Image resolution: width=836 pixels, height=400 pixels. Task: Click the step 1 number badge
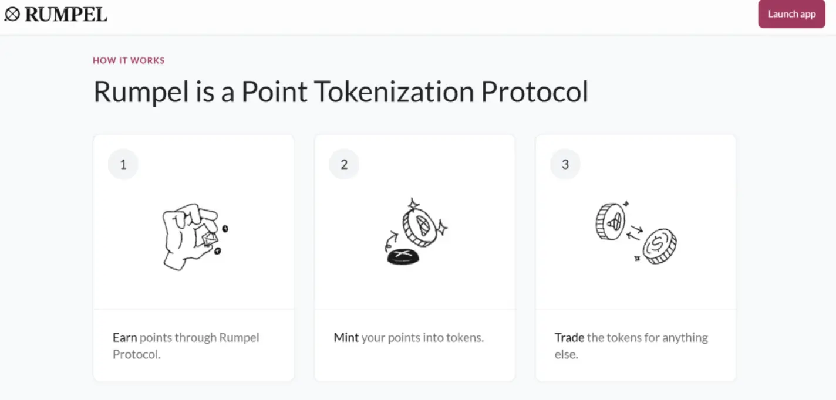123,165
